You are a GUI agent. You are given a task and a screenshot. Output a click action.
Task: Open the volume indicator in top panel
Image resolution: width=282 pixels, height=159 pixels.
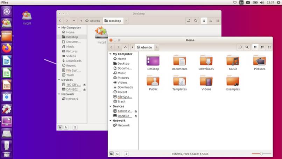[x=262, y=2]
